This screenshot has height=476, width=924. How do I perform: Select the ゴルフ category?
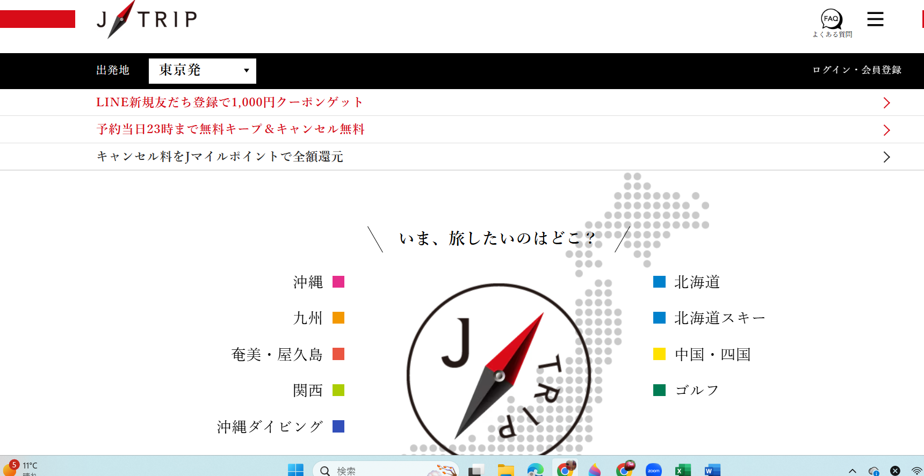[x=697, y=391]
